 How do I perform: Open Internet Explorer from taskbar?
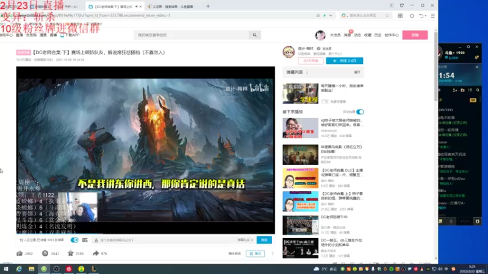click(19, 269)
